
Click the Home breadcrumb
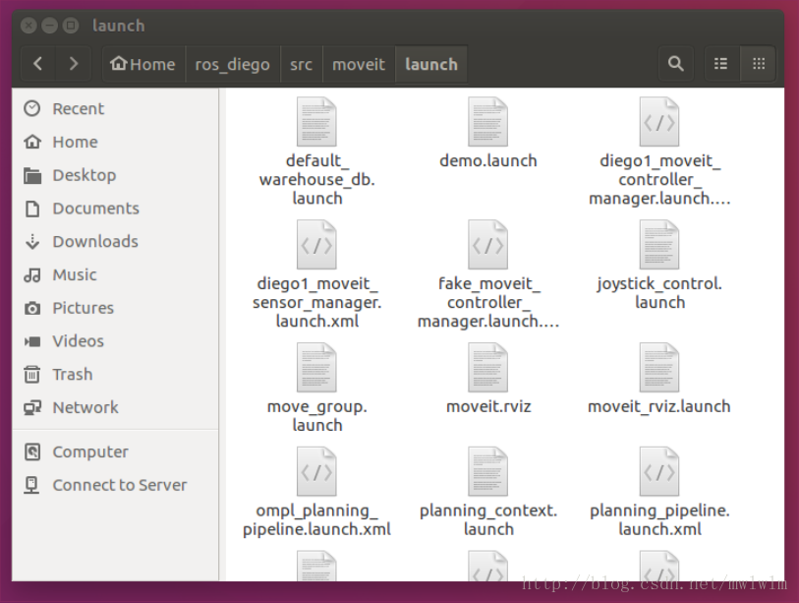pos(143,64)
